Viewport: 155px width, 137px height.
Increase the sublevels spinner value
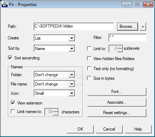click(x=120, y=47)
